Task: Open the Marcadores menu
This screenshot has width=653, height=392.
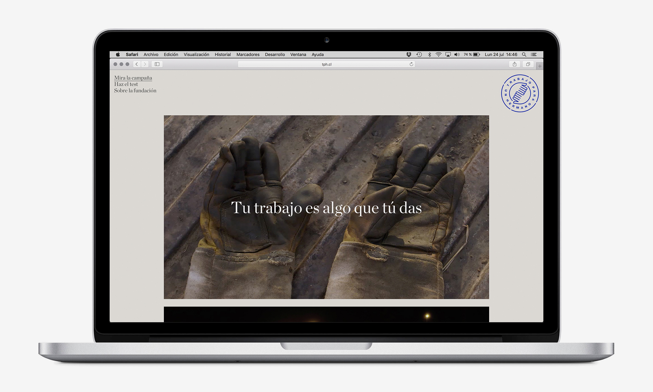Action: click(x=248, y=55)
